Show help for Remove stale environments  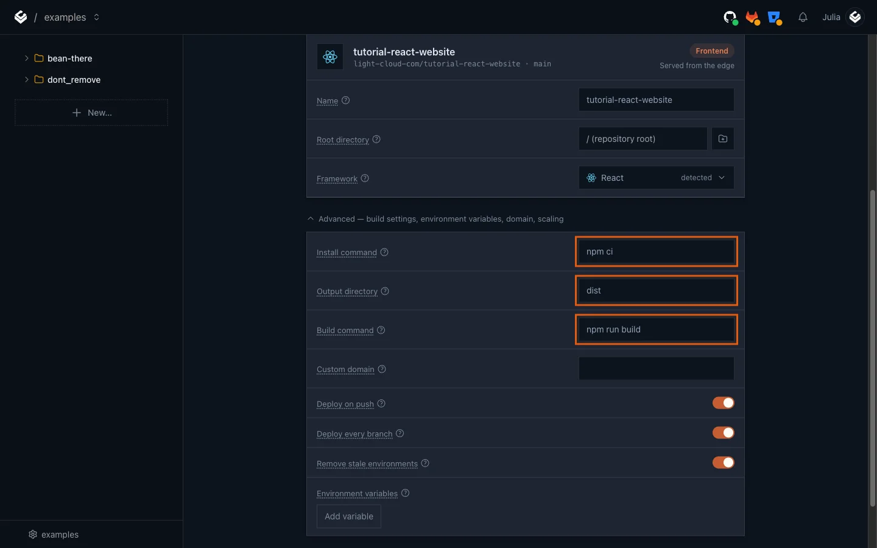[425, 463]
